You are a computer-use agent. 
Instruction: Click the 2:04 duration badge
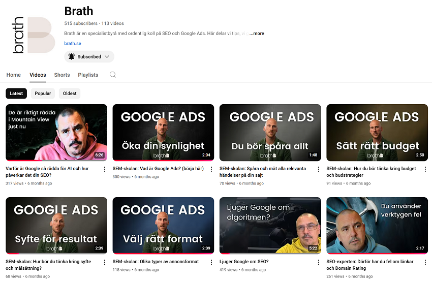[x=206, y=155]
